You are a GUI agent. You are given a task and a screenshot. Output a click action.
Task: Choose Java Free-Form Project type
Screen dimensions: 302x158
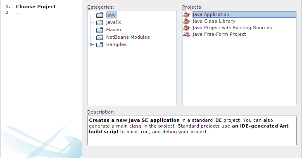click(x=219, y=34)
